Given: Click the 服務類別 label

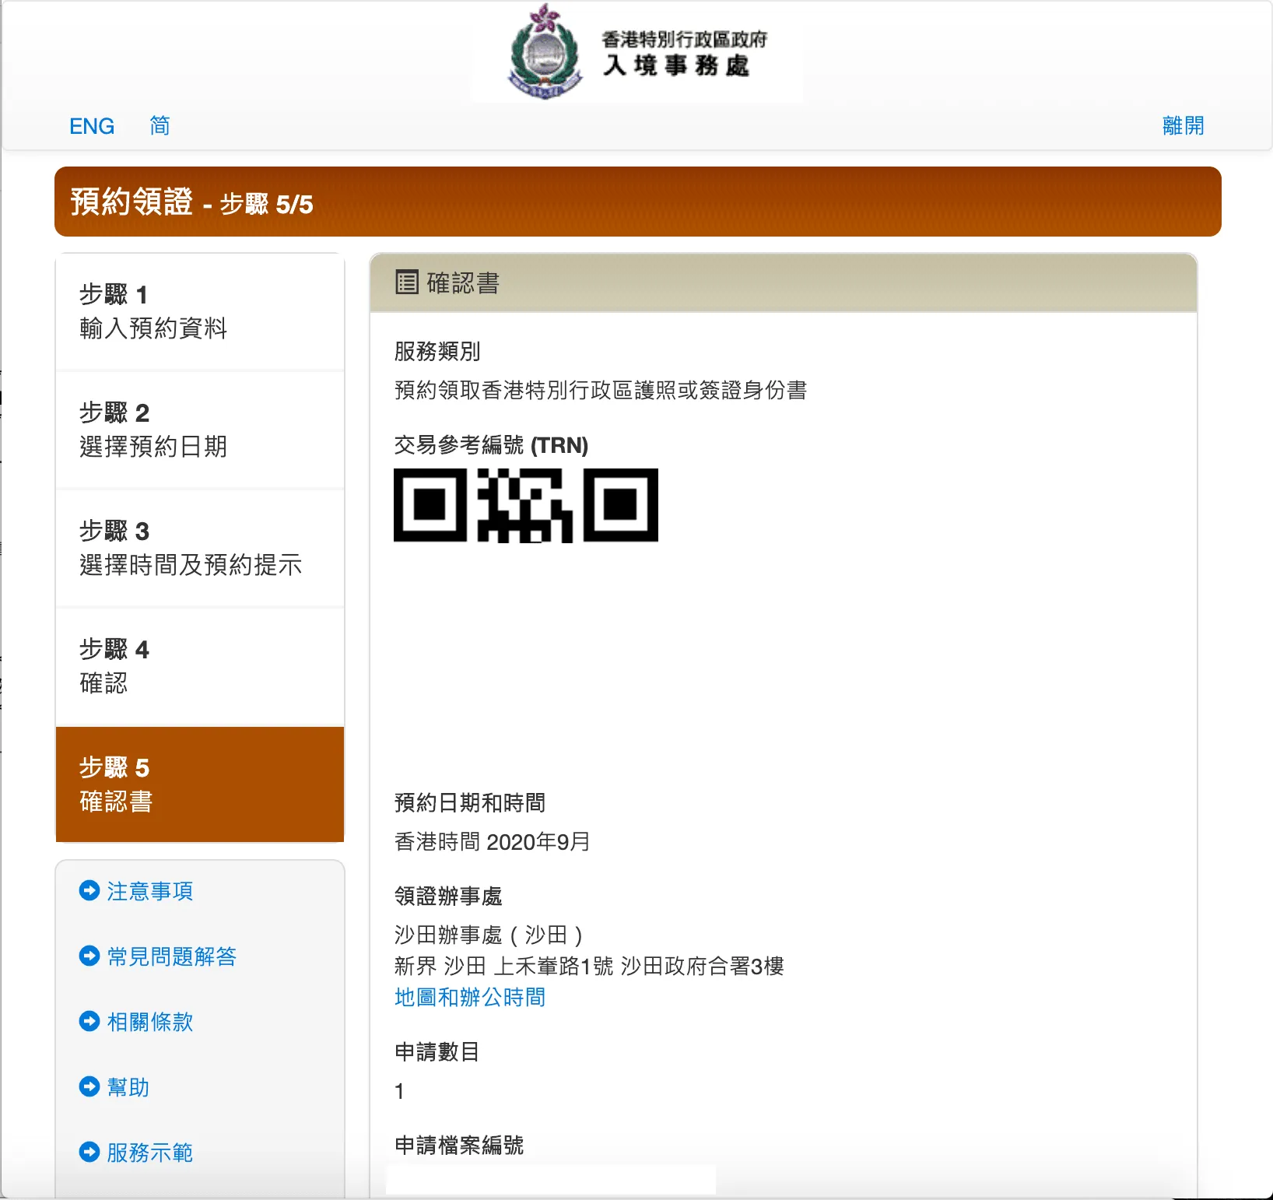Looking at the screenshot, I should point(437,351).
